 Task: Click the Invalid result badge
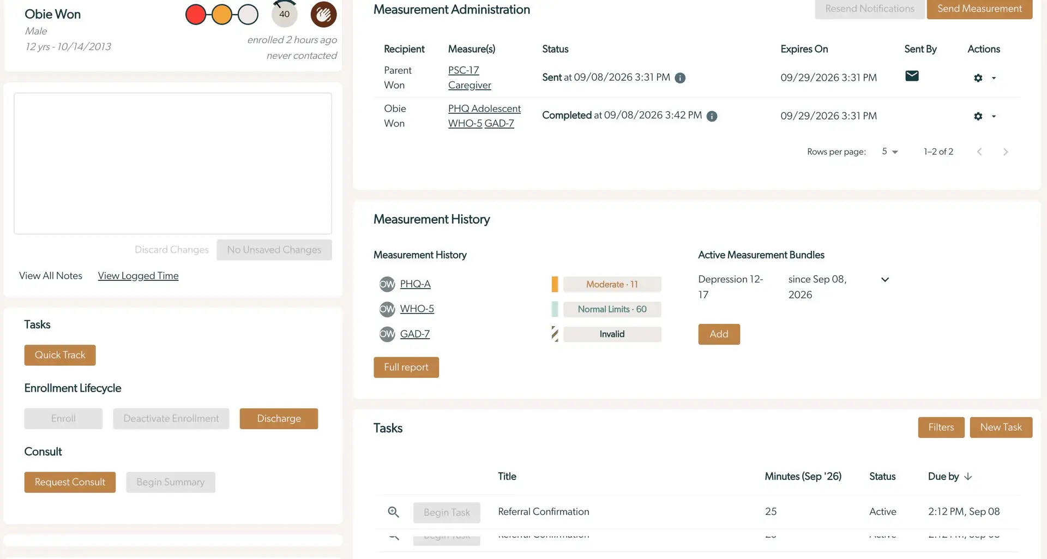[612, 334]
